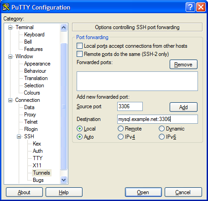Choose the Dynamic forwarding option
This screenshot has width=208, height=201.
coord(161,129)
